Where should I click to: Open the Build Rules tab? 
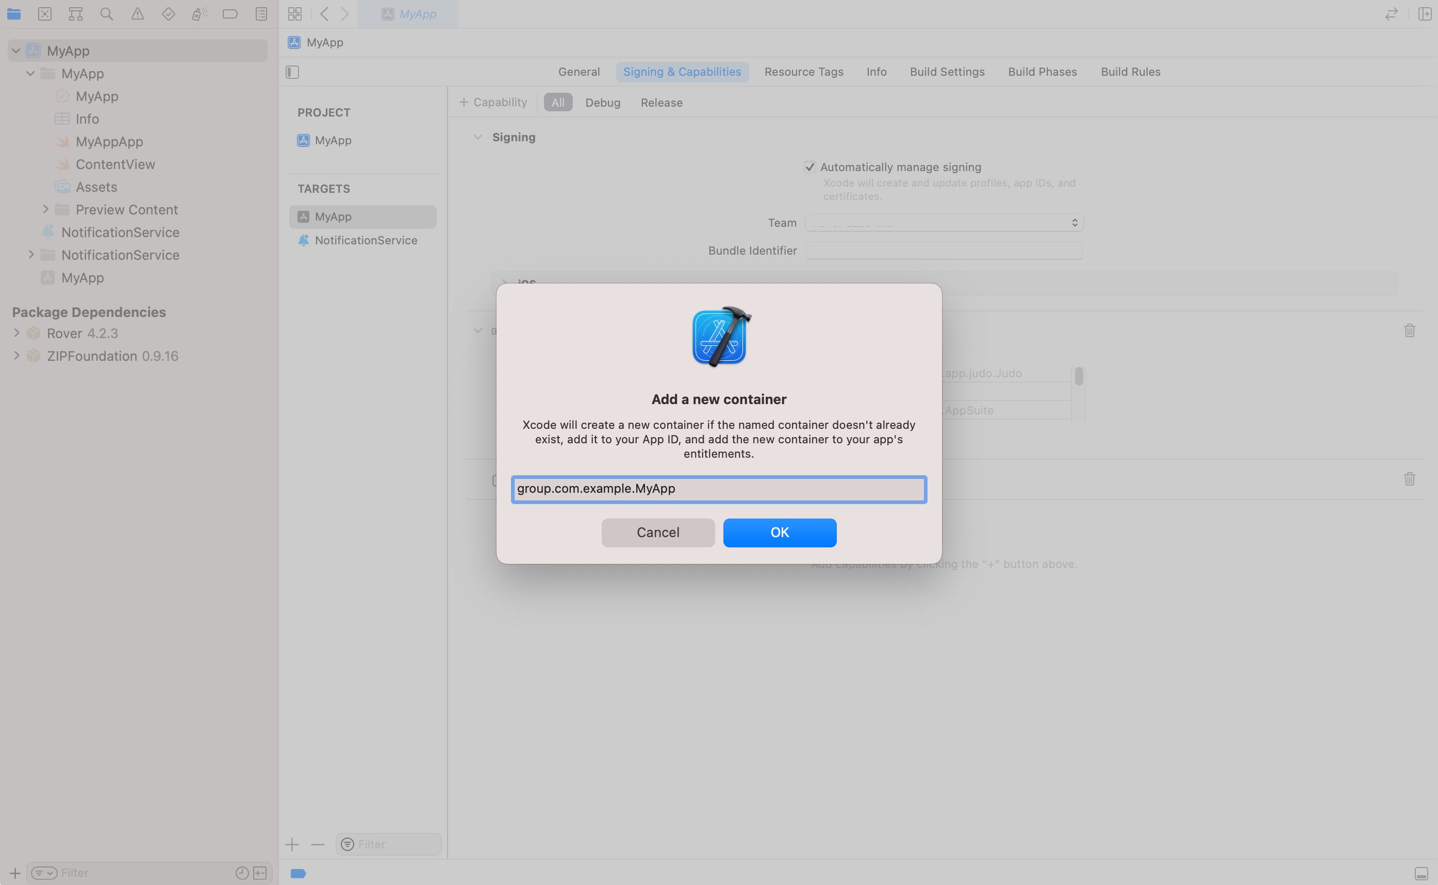1130,72
